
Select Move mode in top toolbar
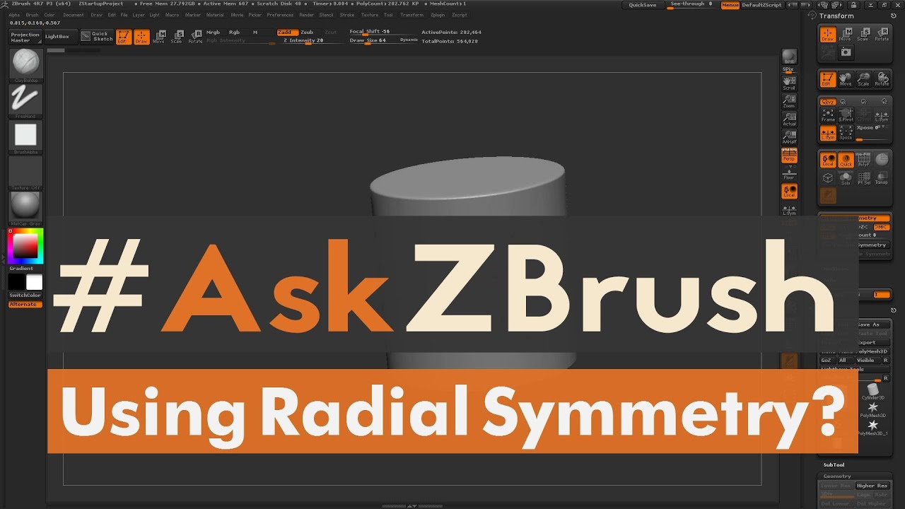point(159,37)
